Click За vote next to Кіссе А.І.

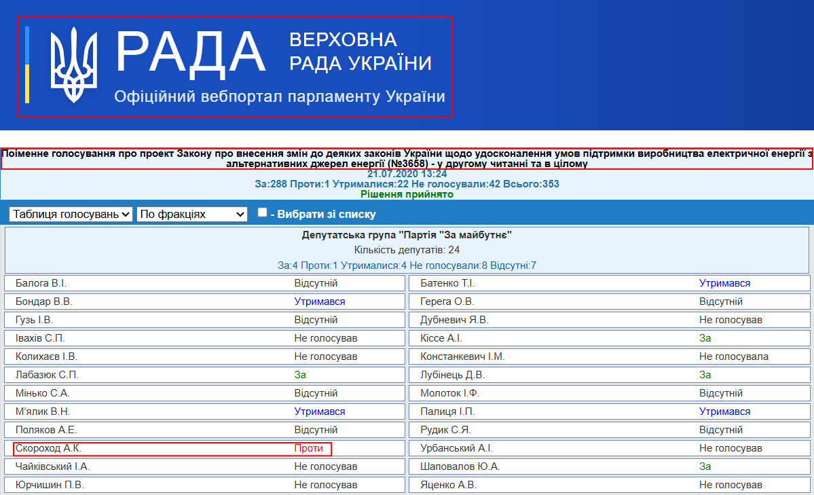(705, 338)
